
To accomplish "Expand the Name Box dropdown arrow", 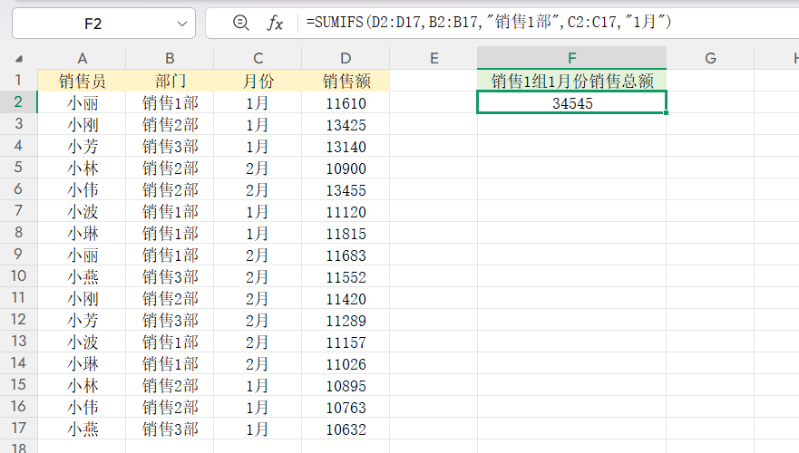I will (182, 24).
